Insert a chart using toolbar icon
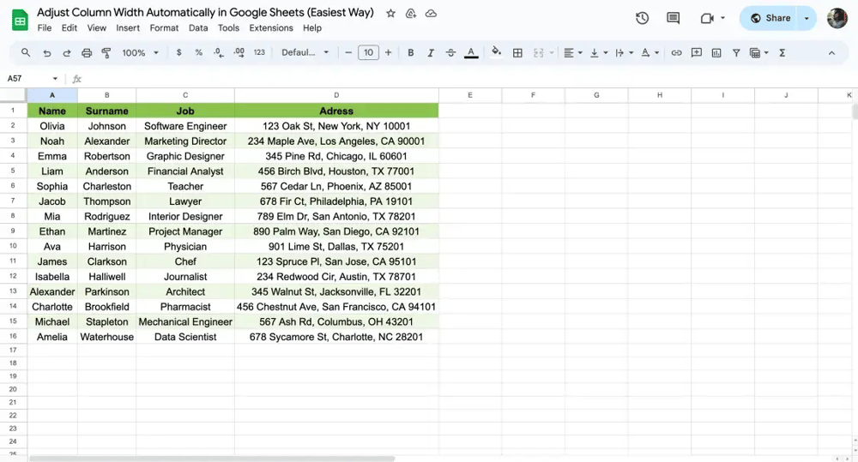This screenshot has width=858, height=462. click(x=716, y=53)
